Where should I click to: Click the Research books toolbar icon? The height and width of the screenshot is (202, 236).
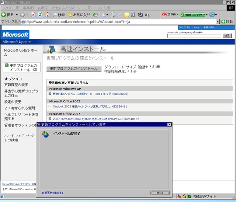tap(133, 15)
